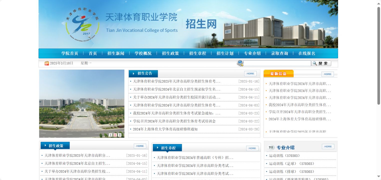Switch slideshow to slide 2
Screen dimensions: 381x180
click(x=115, y=135)
